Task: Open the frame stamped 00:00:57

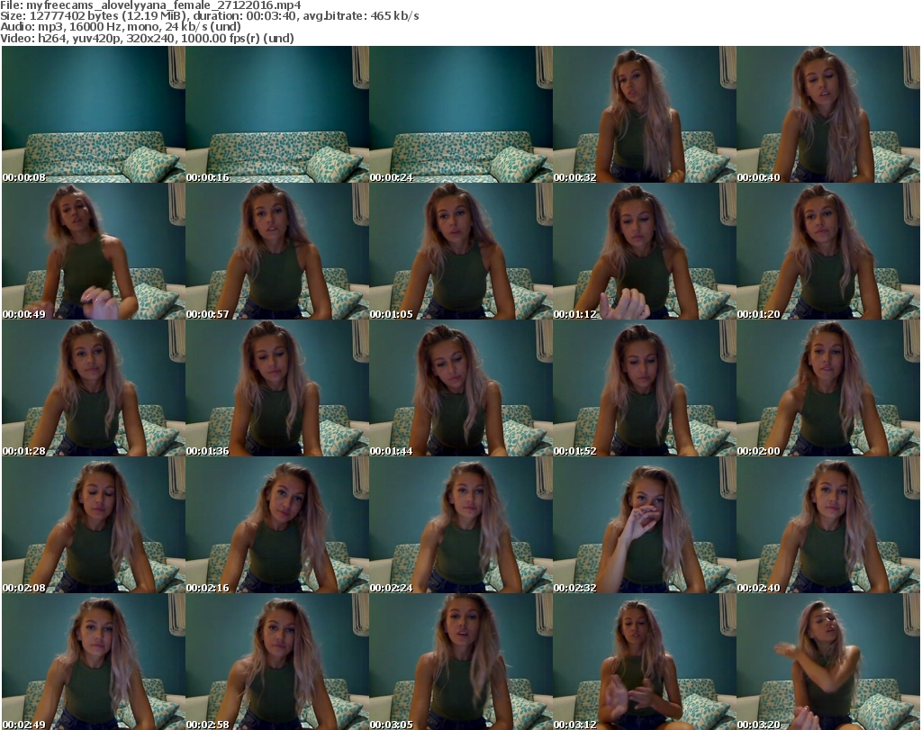Action: click(x=277, y=251)
